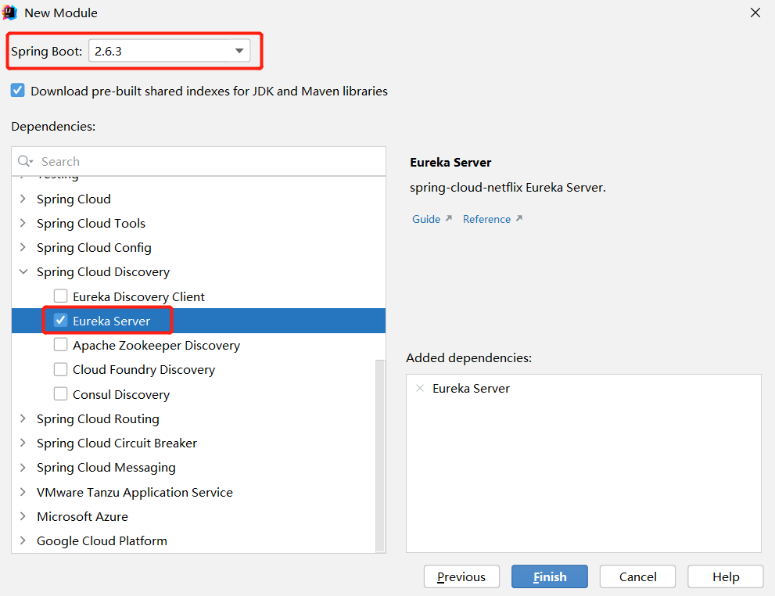Select Spring Cloud Discovery tree row
This screenshot has width=775, height=596.
tap(199, 271)
